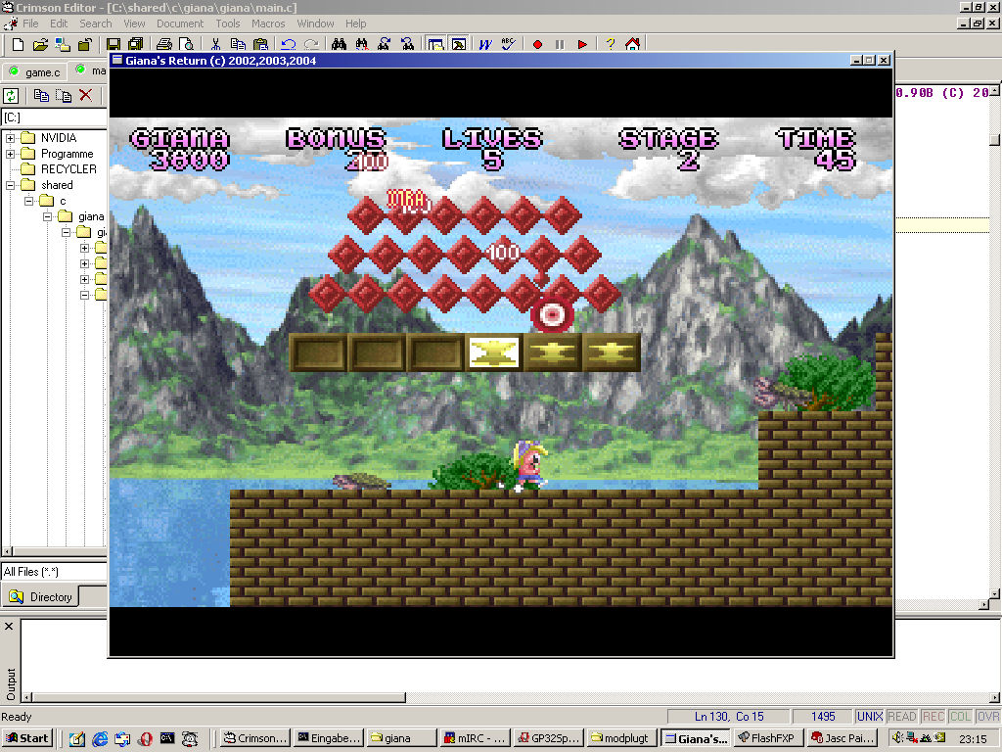Collapse the shared folder node
The image size is (1002, 752).
[x=10, y=185]
